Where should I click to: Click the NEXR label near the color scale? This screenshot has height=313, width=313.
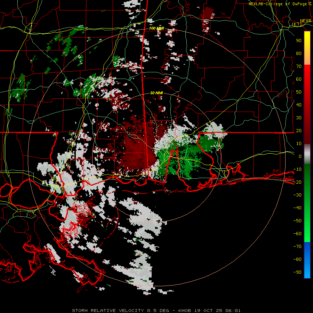(306, 21)
